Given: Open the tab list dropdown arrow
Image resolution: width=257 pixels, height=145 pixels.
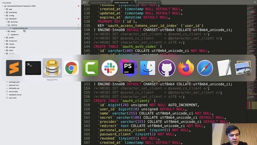Looking at the screenshot, I should (255, 2).
